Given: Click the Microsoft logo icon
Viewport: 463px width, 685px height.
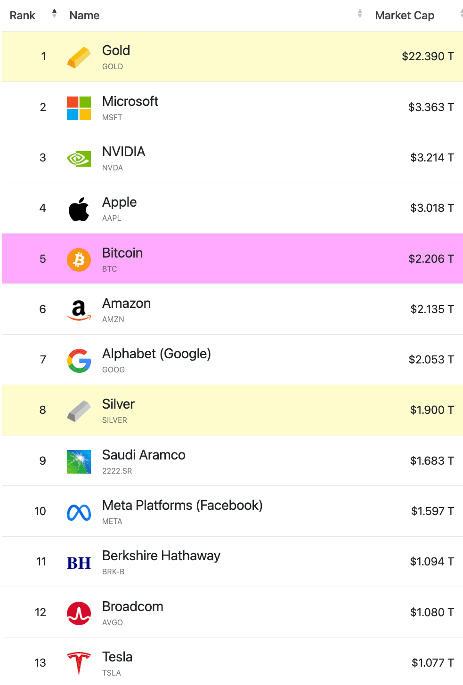Looking at the screenshot, I should (x=79, y=108).
